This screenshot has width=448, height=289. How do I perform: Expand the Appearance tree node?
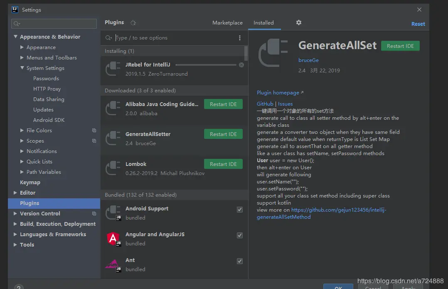[x=22, y=47]
